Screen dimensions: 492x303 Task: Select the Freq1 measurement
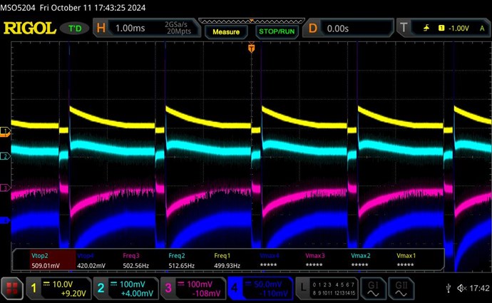click(227, 260)
